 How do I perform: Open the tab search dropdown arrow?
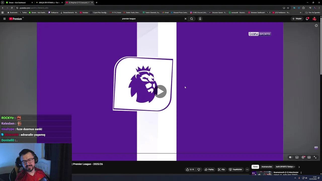click(2, 3)
